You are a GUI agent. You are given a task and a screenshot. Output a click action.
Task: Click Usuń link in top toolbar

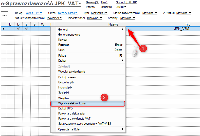(104, 2)
